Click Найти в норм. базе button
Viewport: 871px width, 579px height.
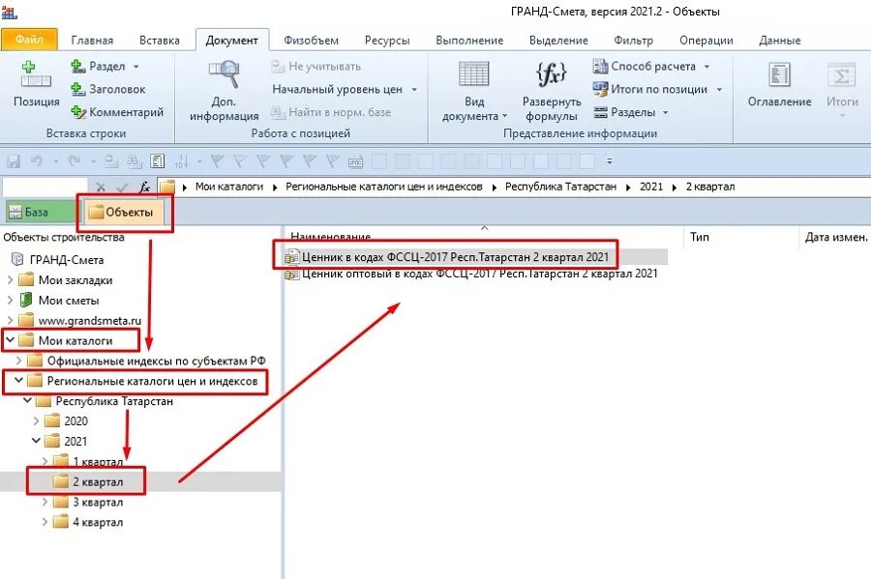coord(331,112)
